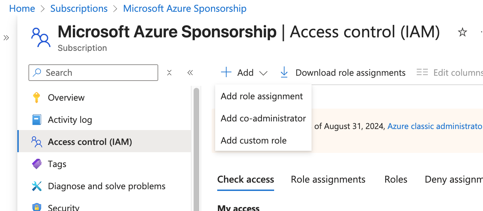Favorite this page with star icon
Viewport: 483px width, 211px height.
point(462,33)
